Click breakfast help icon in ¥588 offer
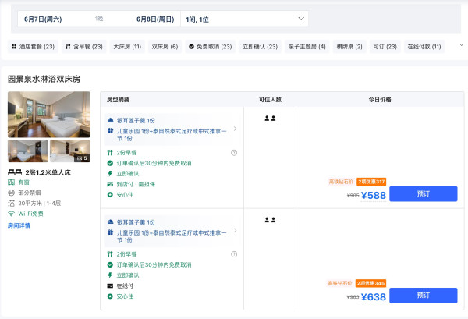This screenshot has height=319, width=468. click(x=234, y=153)
